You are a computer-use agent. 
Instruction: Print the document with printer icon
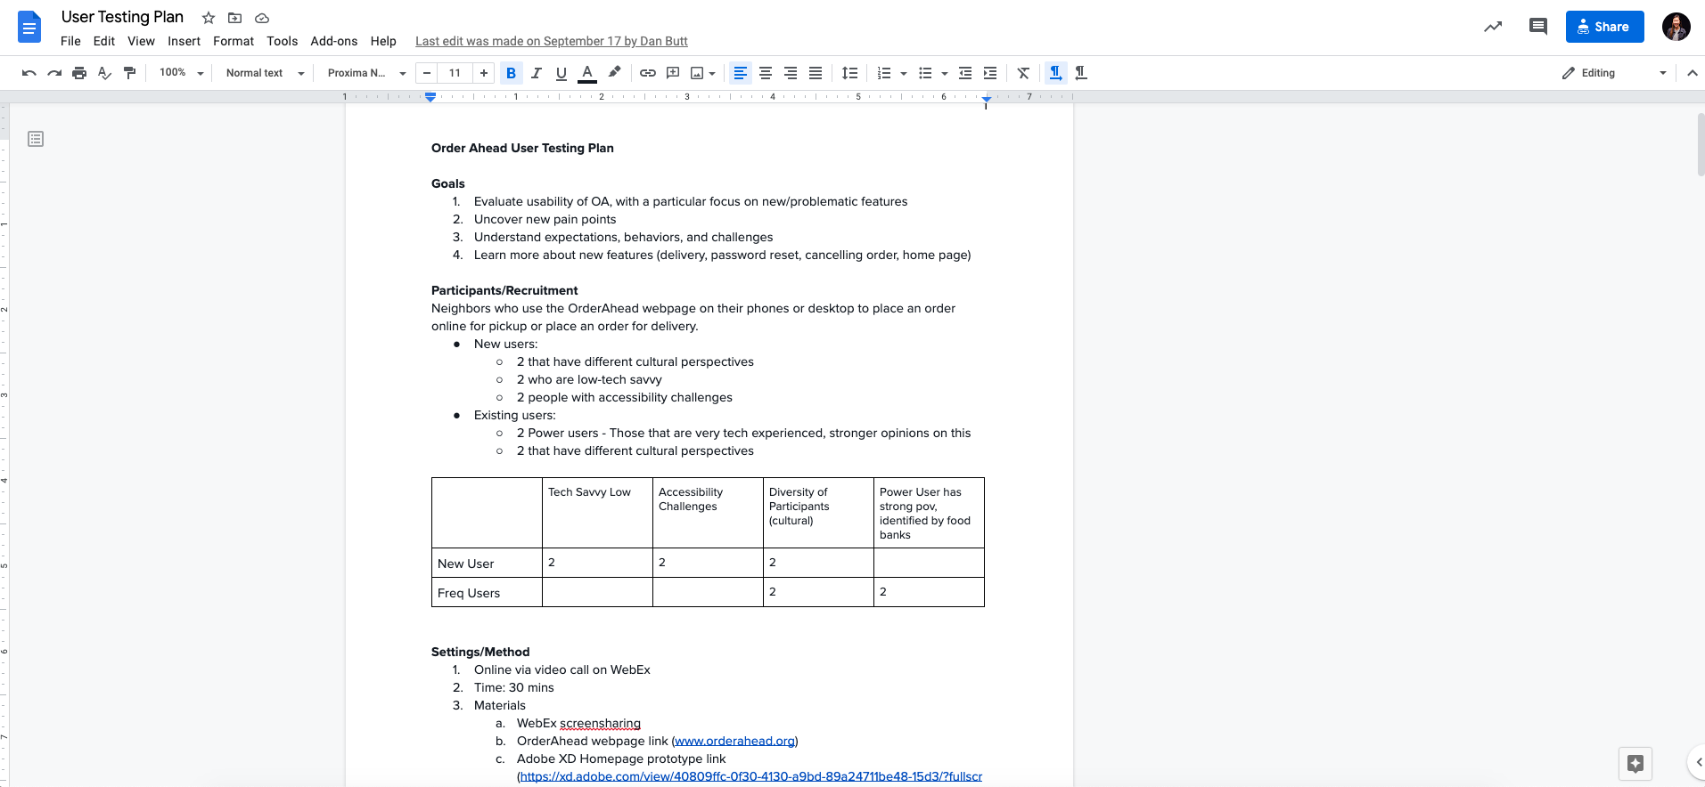[x=79, y=73]
